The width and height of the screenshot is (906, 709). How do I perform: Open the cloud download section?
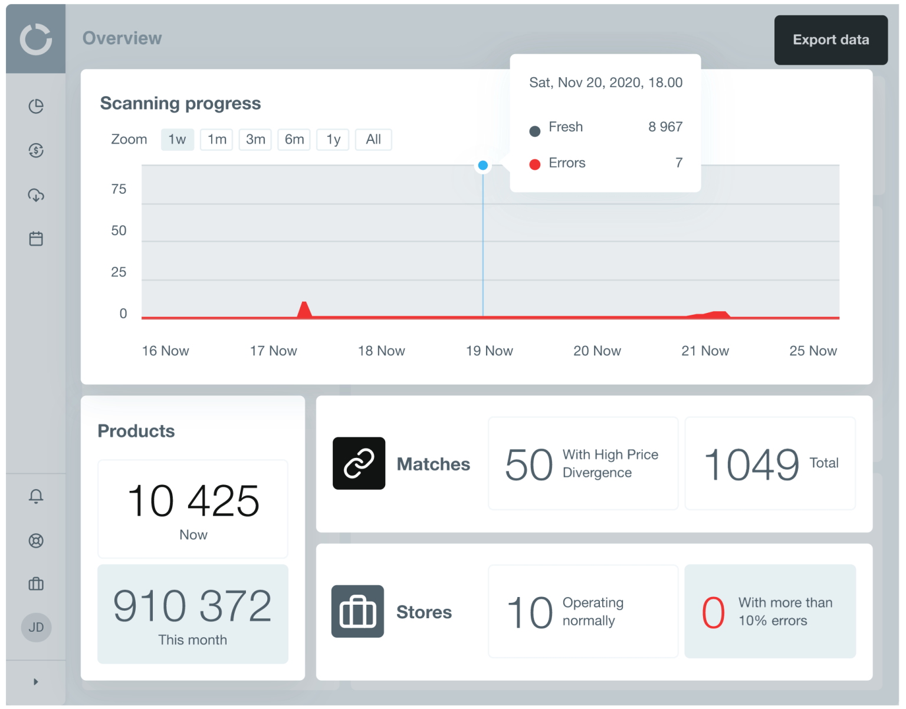36,194
